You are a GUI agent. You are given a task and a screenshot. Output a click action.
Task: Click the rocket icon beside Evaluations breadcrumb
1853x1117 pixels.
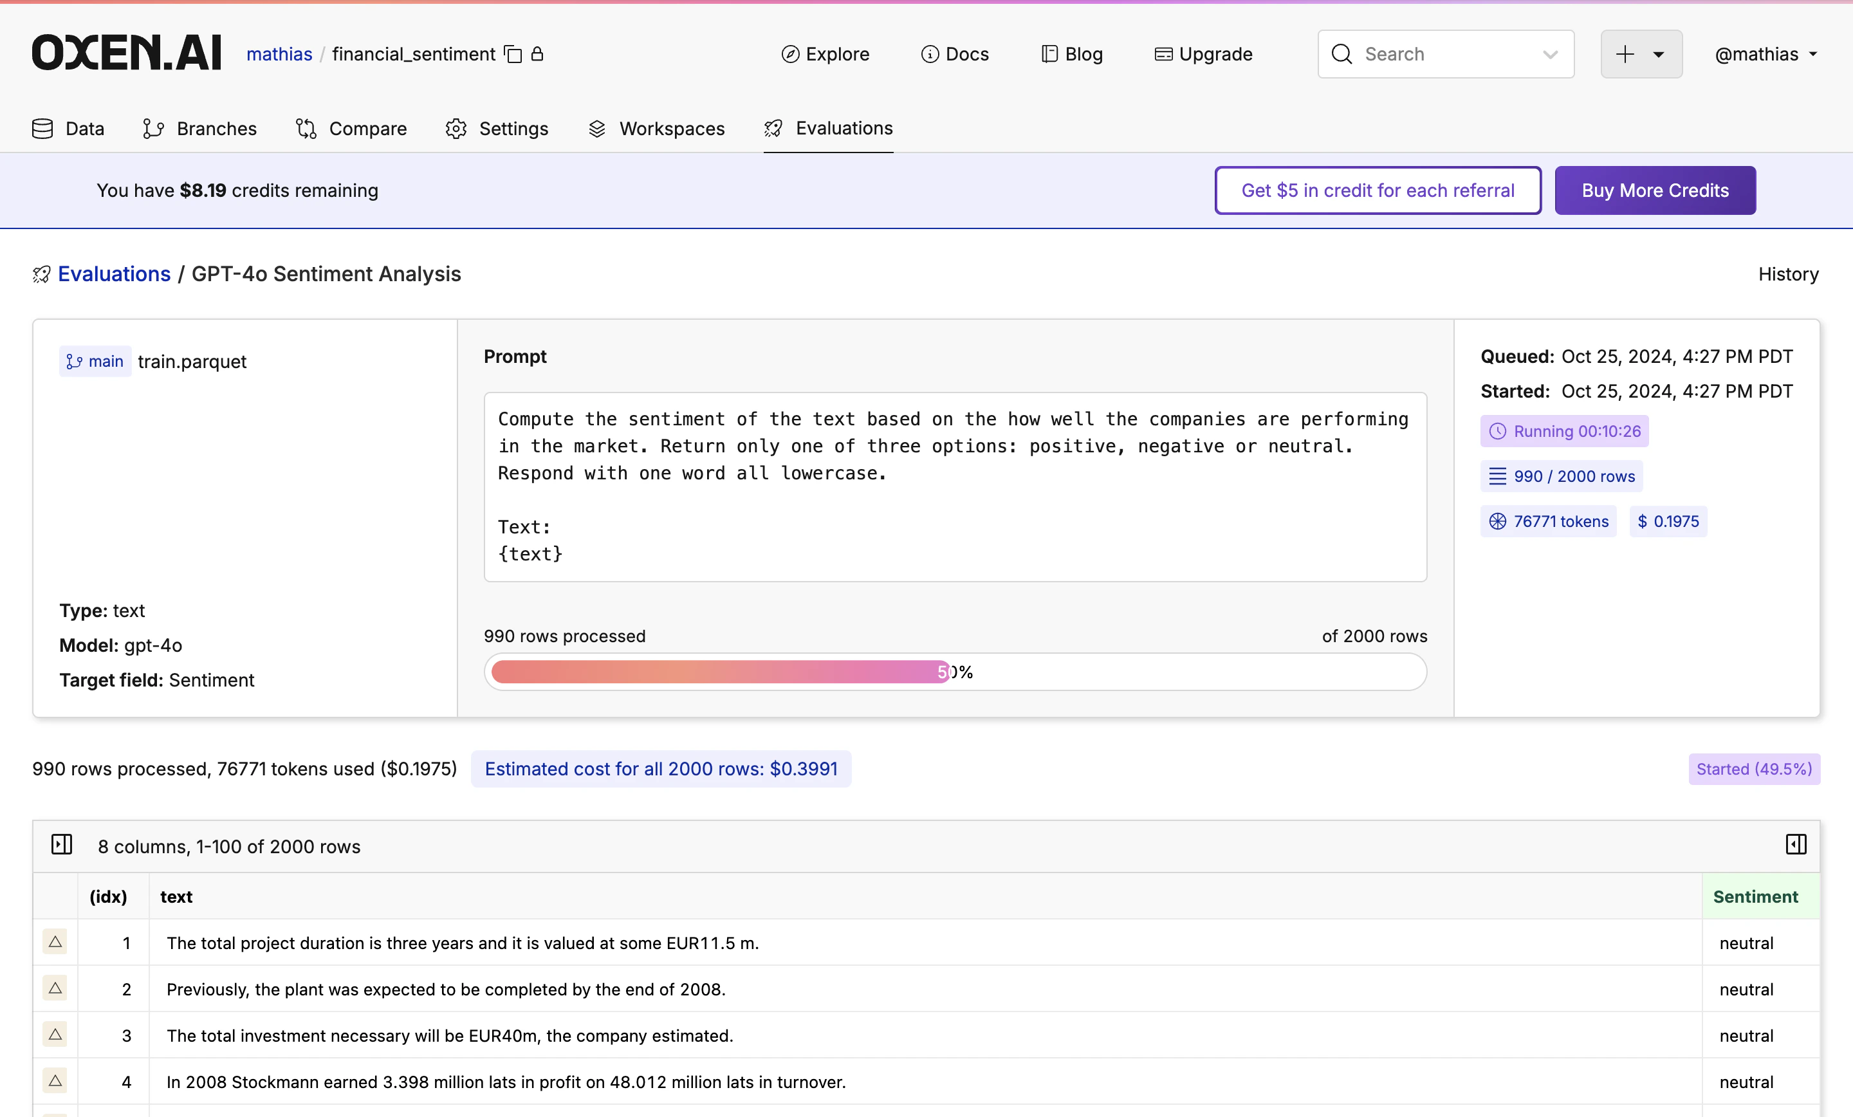click(x=41, y=275)
